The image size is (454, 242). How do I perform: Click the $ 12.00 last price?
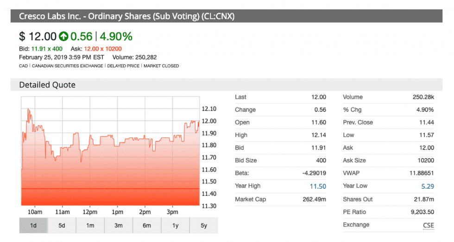38,36
